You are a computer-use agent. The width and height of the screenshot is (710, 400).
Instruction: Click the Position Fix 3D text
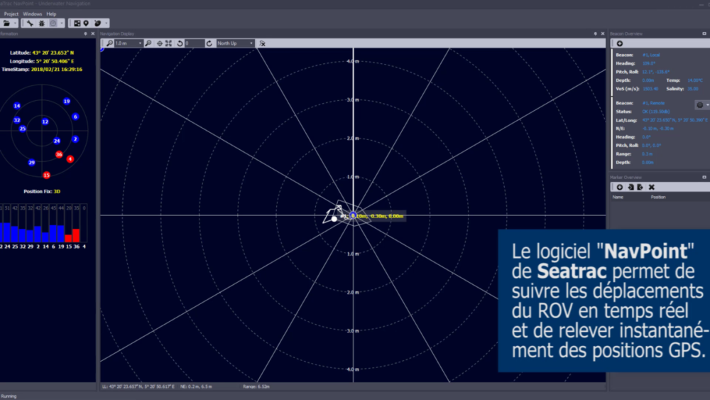[42, 191]
